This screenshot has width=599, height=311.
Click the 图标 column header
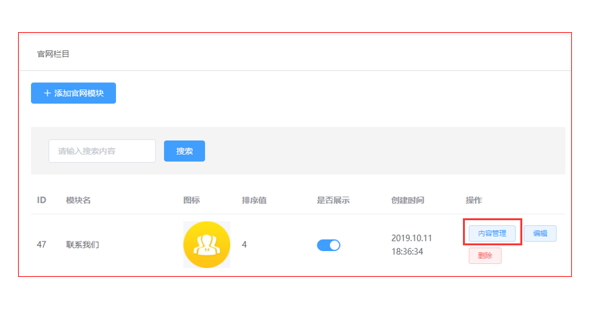191,200
